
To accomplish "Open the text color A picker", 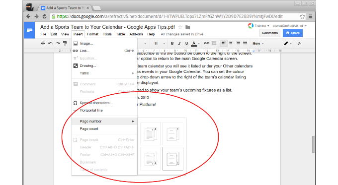I will point(194,44).
